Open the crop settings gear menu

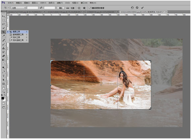coord(84,8)
